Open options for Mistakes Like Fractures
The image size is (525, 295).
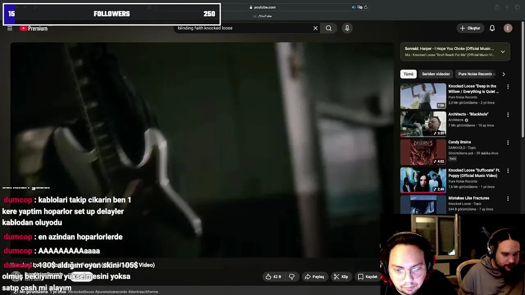508,199
